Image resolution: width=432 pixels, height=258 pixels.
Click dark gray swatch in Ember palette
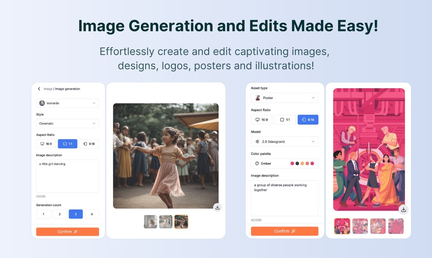point(297,164)
